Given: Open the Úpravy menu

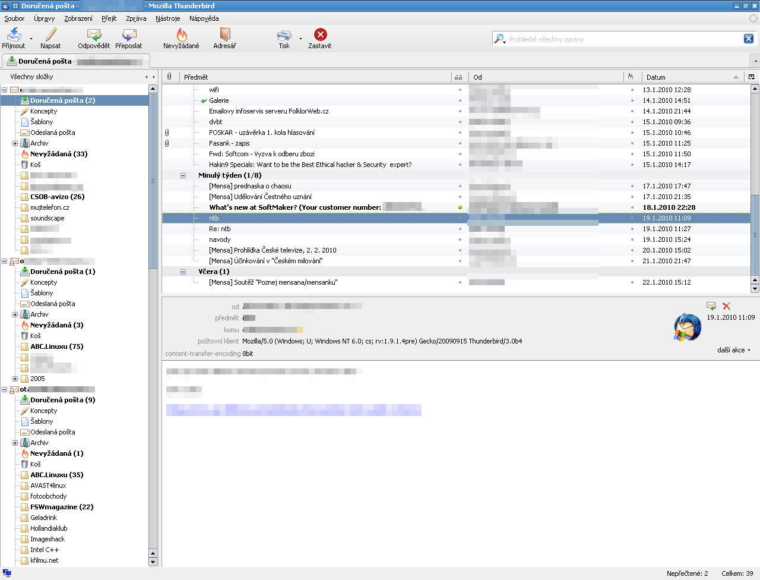Looking at the screenshot, I should pos(45,18).
